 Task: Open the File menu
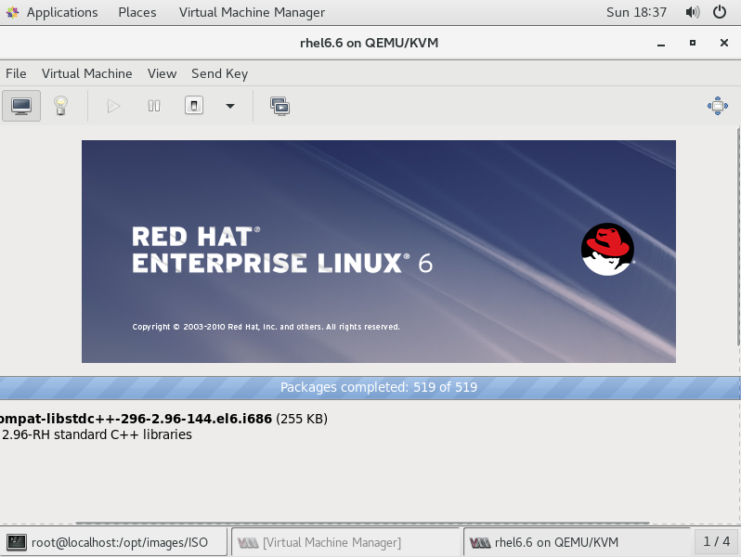coord(16,73)
